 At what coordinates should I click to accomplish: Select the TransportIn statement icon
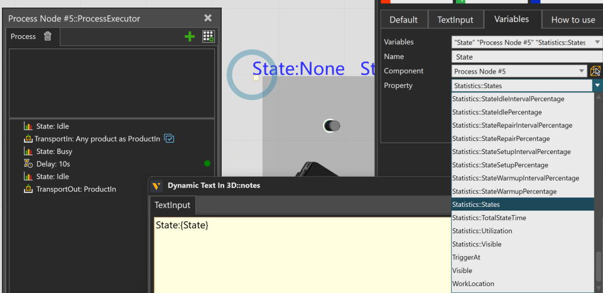(x=28, y=138)
